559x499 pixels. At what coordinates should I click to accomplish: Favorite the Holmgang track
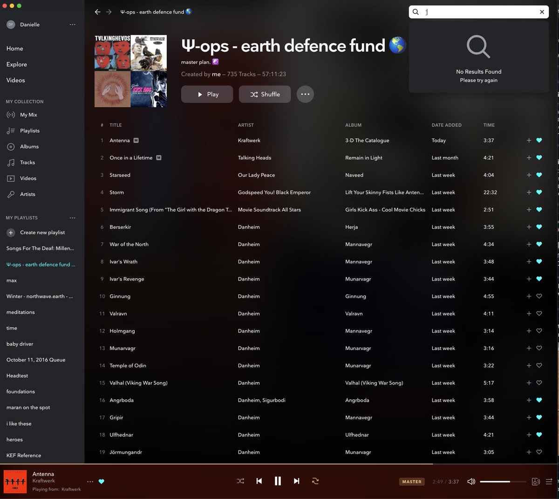click(539, 331)
